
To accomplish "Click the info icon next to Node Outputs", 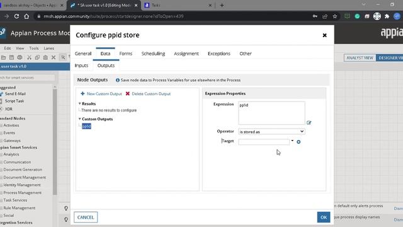I will coord(118,80).
